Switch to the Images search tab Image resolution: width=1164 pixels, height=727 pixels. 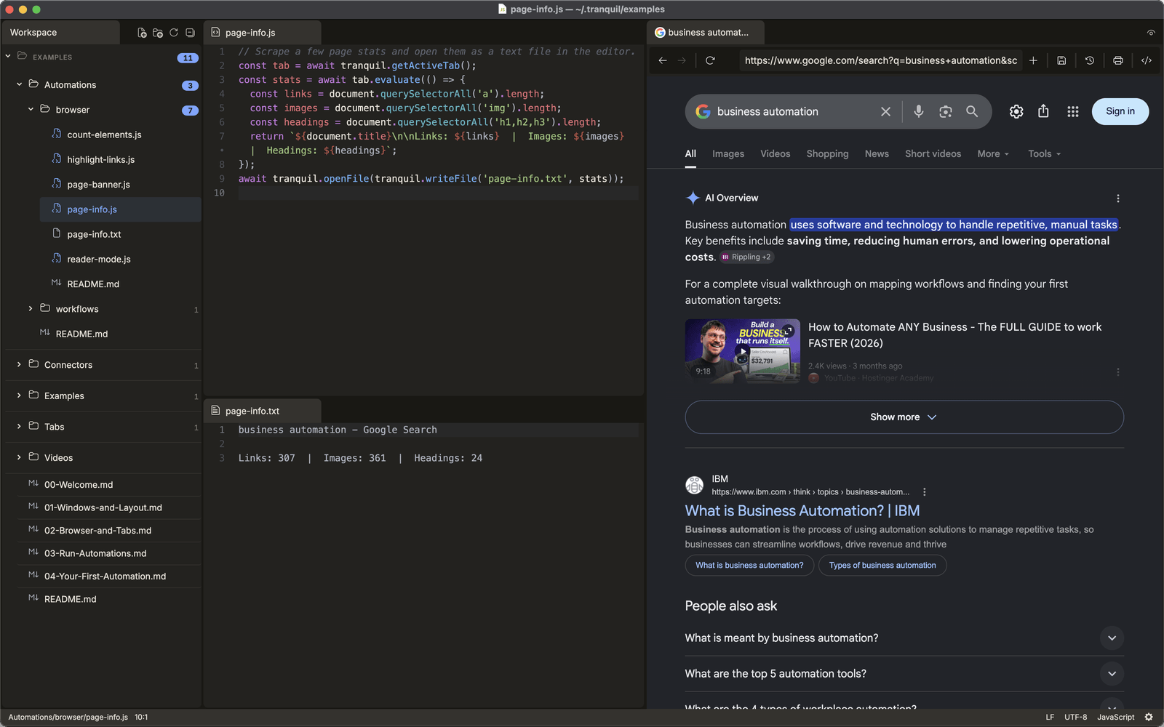(x=728, y=154)
